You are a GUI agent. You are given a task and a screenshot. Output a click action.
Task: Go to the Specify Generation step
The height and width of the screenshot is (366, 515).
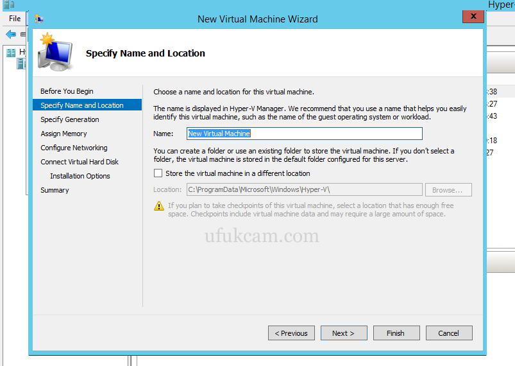click(x=70, y=119)
